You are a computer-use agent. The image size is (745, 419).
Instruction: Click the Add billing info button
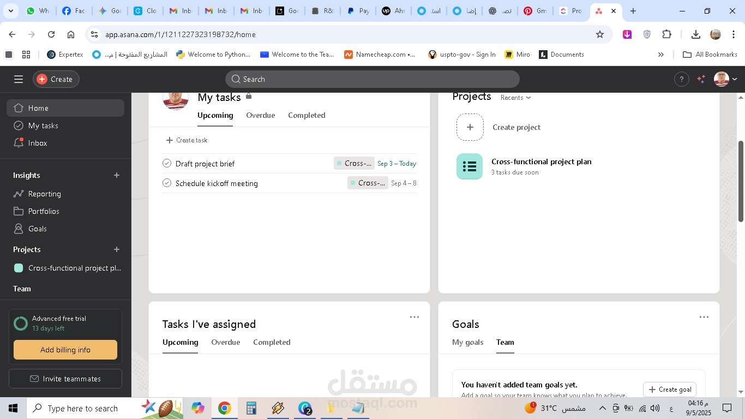point(65,350)
